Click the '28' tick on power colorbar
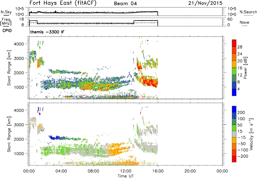The width and height of the screenshot is (257, 178). pos(240,47)
